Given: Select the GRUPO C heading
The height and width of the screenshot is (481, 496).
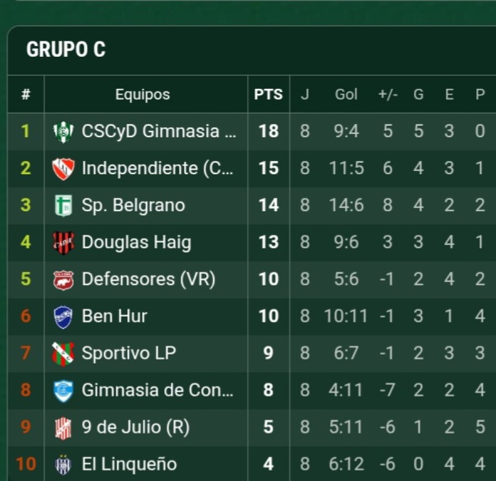Looking at the screenshot, I should tap(66, 50).
